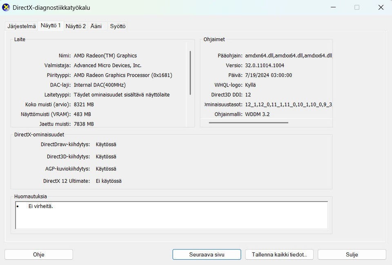Click the driver date 7/19/2024 03:00:00
The width and height of the screenshot is (392, 265).
(269, 75)
